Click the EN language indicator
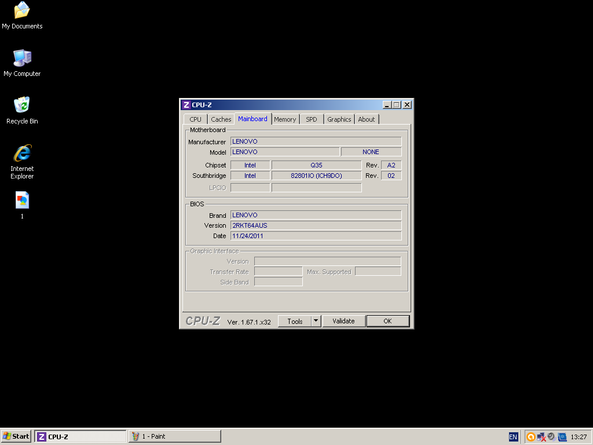 coord(513,437)
